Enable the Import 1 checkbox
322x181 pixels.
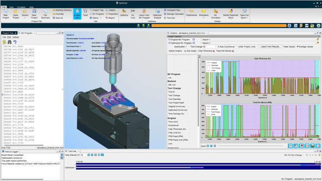201,39
